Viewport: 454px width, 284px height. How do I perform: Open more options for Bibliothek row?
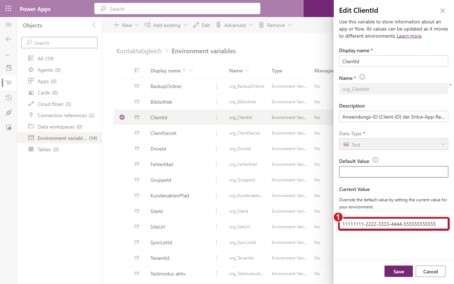coord(216,102)
